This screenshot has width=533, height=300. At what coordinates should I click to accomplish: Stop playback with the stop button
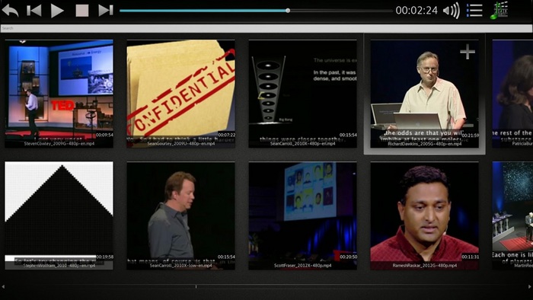[x=82, y=11]
